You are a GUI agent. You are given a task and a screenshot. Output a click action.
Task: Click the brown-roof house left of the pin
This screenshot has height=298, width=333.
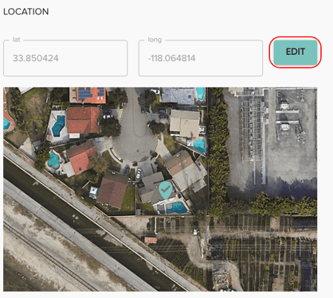(112, 190)
